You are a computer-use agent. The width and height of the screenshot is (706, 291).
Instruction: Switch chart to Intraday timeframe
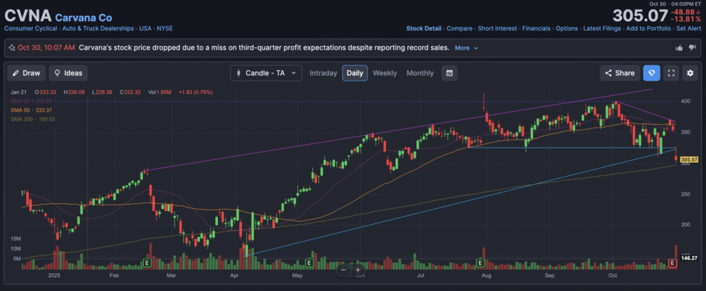tap(323, 73)
